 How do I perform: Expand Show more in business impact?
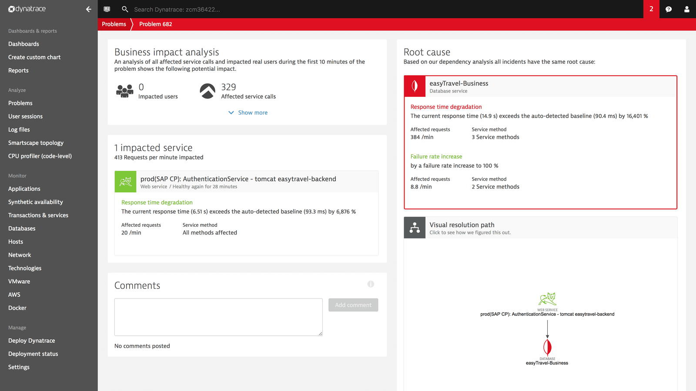248,113
